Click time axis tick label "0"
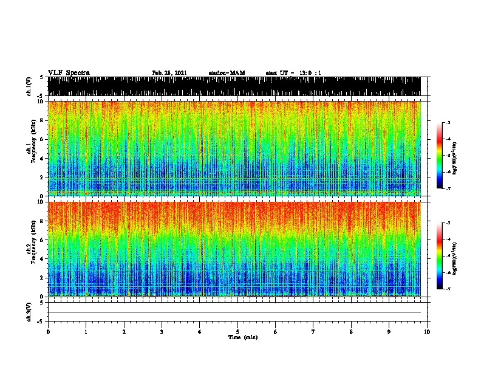Image resolution: width=481 pixels, height=372 pixels. [x=48, y=331]
